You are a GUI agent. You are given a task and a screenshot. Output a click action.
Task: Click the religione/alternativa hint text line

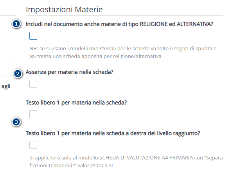[x=95, y=57]
